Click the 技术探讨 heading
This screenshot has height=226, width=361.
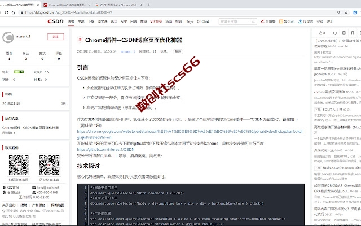click(89, 166)
